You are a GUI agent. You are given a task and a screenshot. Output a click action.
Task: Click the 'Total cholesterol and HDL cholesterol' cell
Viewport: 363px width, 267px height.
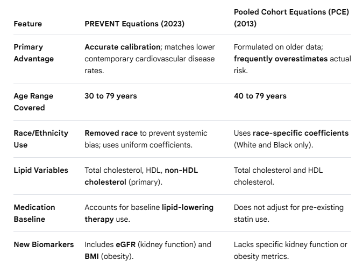point(278,176)
